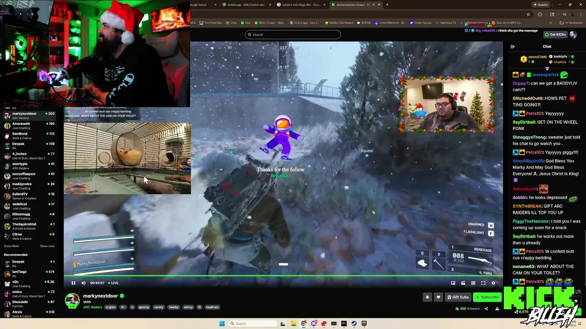The height and width of the screenshot is (329, 586).
Task: Open recommended channel xQc
Action: pos(29,284)
